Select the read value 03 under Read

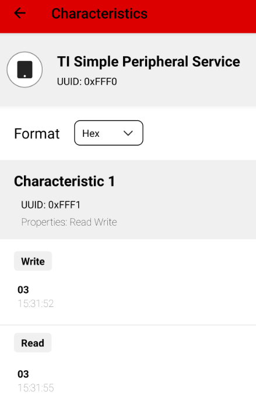tap(23, 374)
